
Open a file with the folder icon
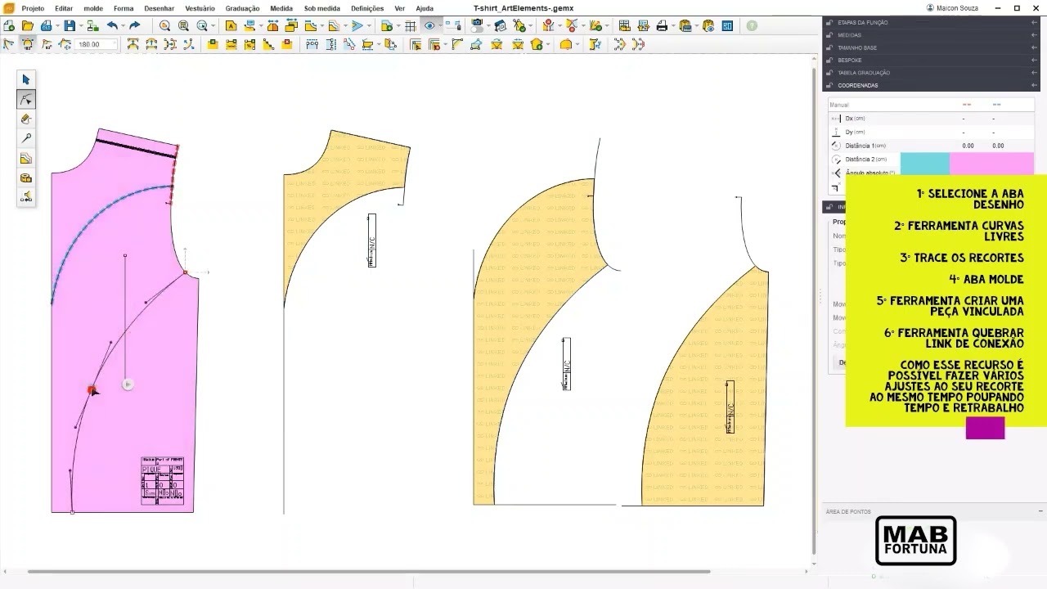click(29, 26)
